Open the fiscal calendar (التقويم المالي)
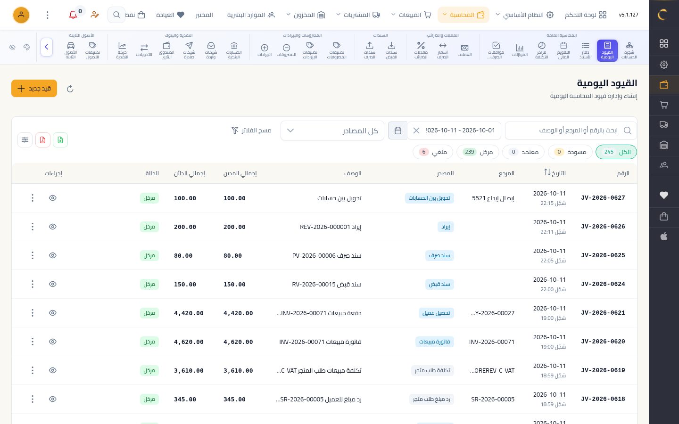This screenshot has width=679, height=424. point(563,50)
